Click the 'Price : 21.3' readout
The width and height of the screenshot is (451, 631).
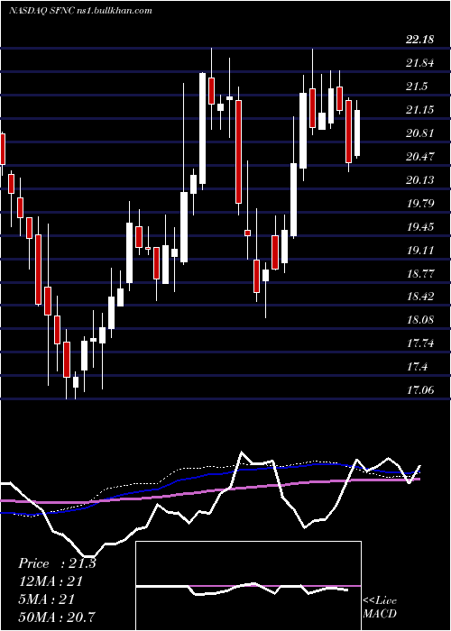coord(57,563)
